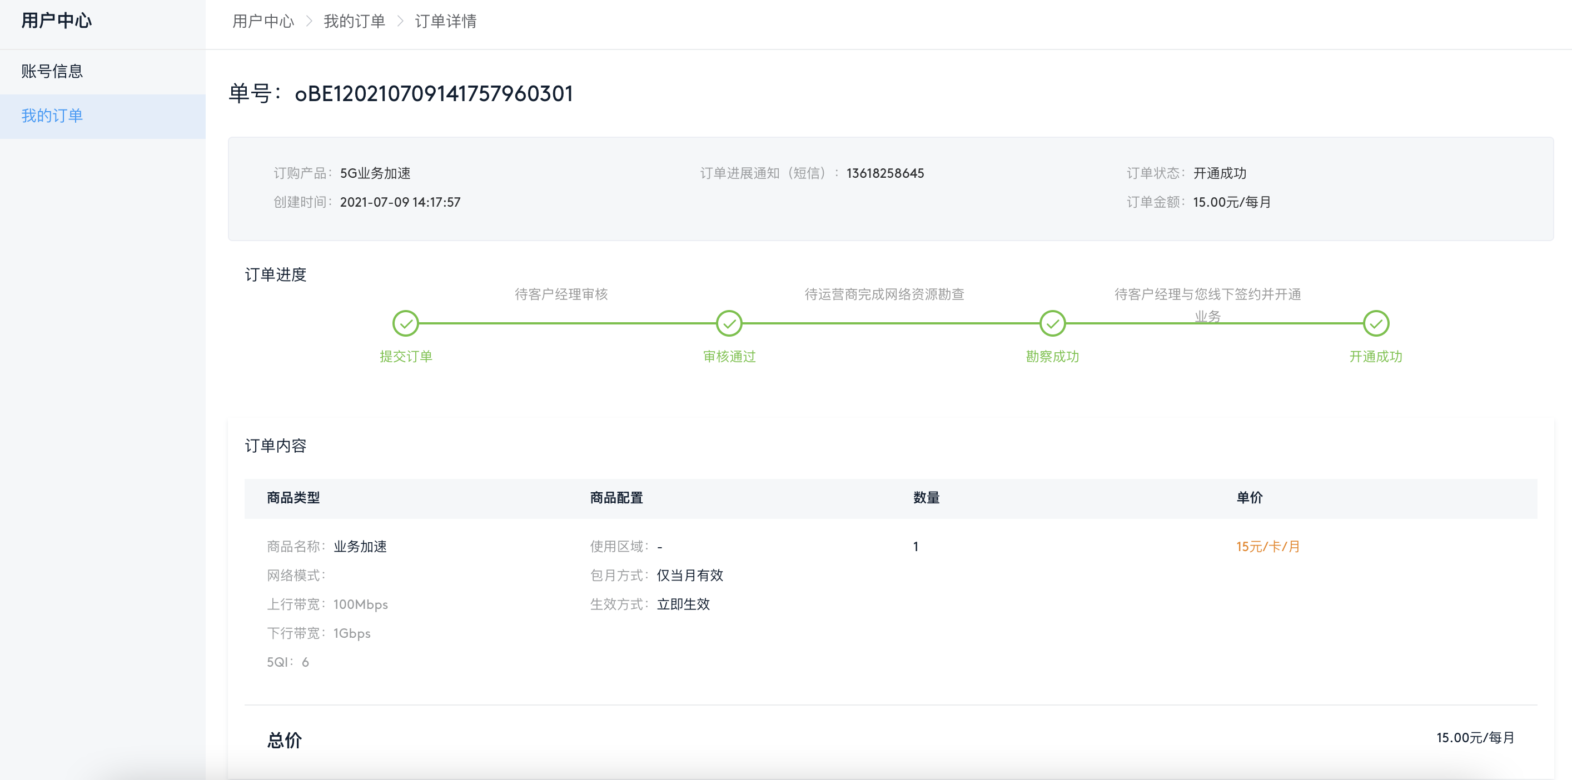Click the 提交订单 step checkmark icon
Screen dimensions: 1572x780
(x=405, y=323)
